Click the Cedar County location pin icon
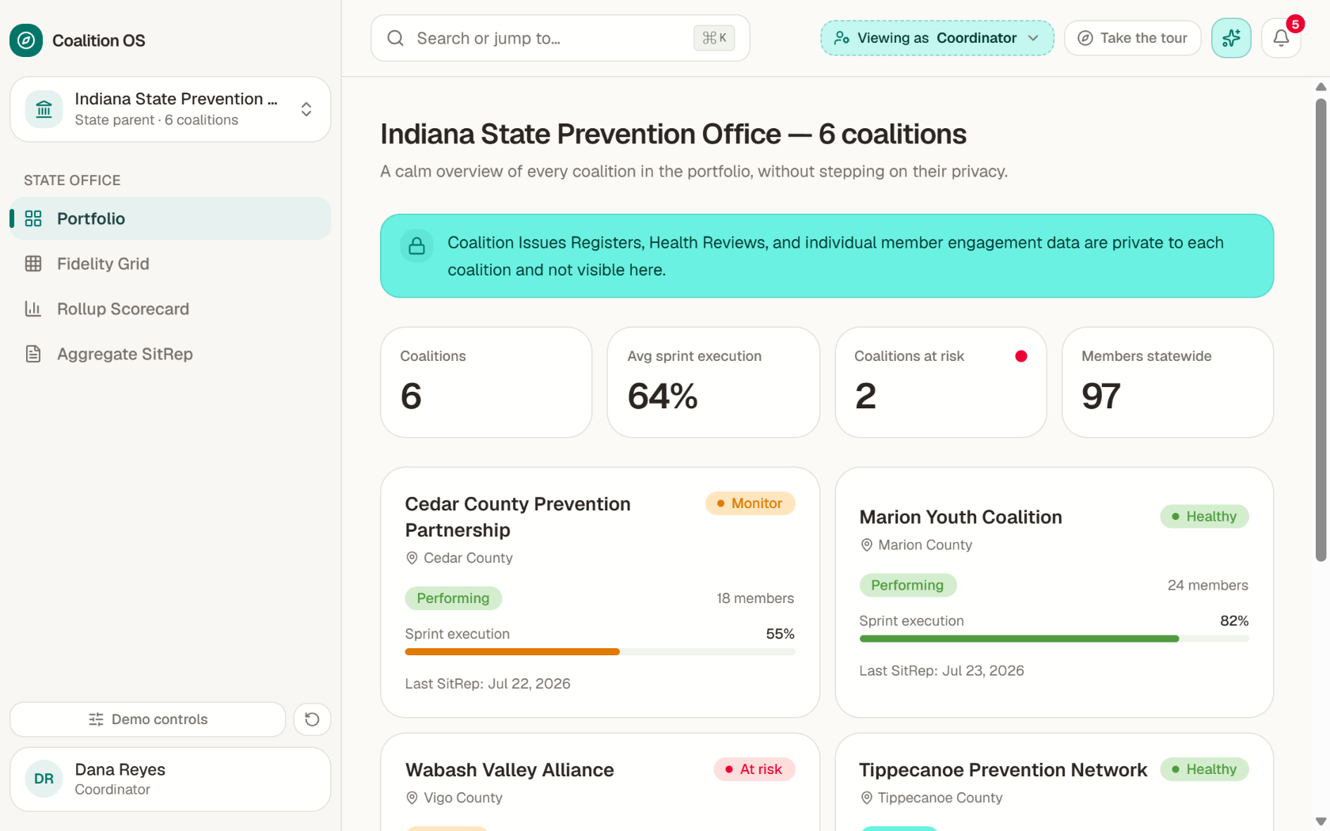1330x831 pixels. 412,558
